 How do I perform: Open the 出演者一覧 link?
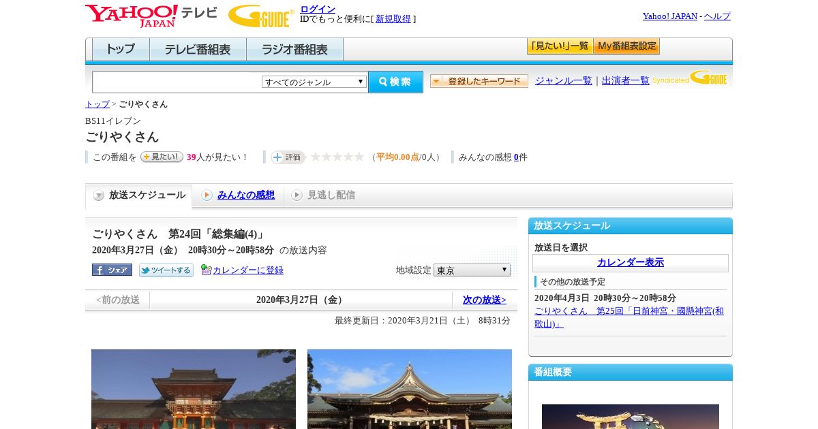626,80
